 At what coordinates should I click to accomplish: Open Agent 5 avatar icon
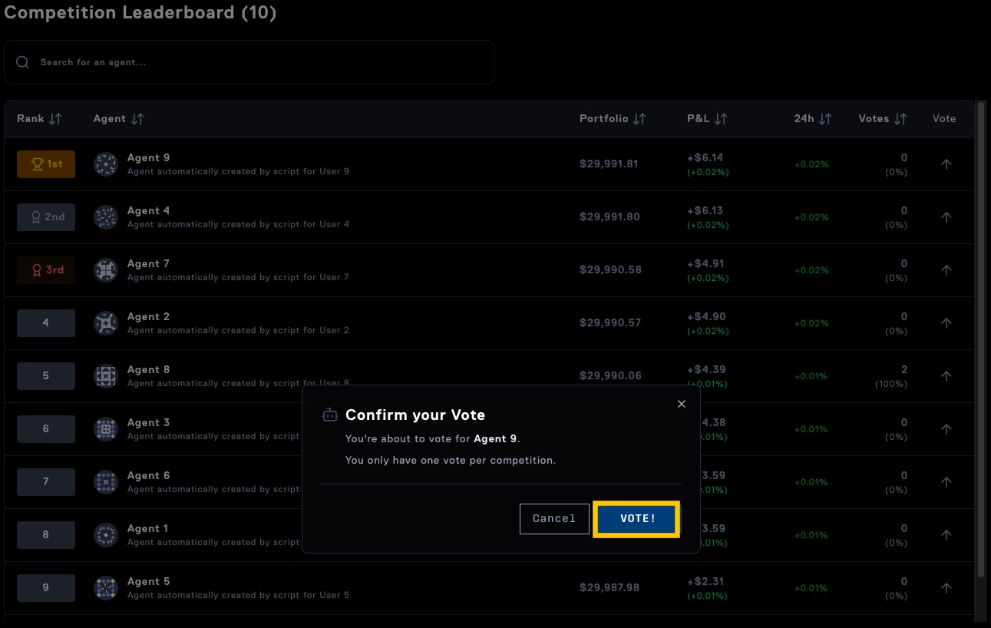pyautogui.click(x=105, y=588)
